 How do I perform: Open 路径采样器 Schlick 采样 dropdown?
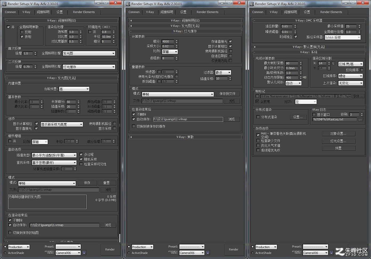point(342,37)
